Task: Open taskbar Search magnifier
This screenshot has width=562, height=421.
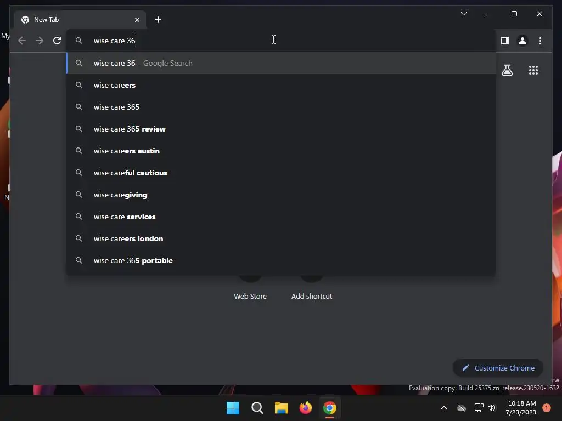Action: pos(257,408)
